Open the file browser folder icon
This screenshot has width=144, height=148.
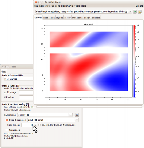click(140, 12)
